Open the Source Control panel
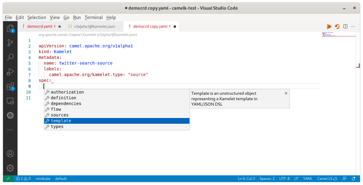Image resolution: width=363 pixels, height=185 pixels. point(10,43)
